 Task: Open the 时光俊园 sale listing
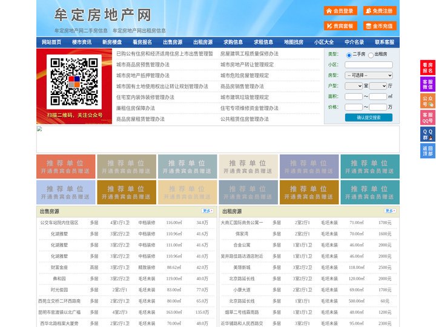click(59, 289)
